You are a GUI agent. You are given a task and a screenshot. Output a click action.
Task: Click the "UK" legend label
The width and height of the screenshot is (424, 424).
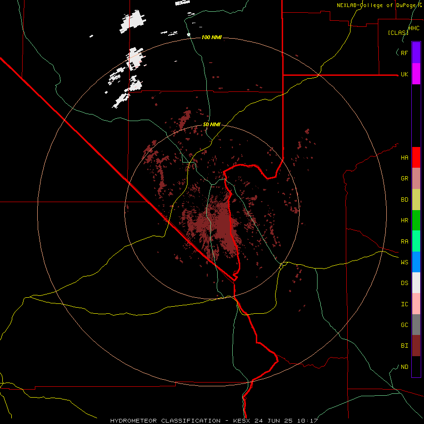[404, 74]
